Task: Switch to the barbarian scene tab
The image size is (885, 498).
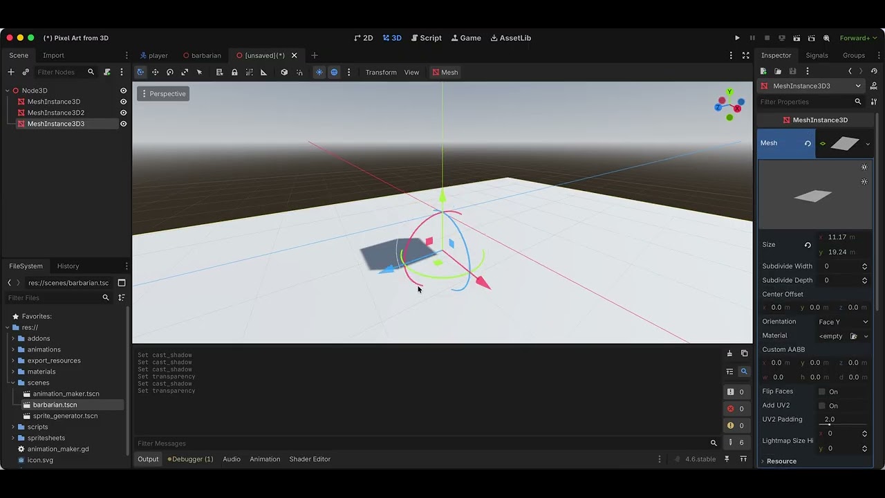Action: [x=202, y=55]
